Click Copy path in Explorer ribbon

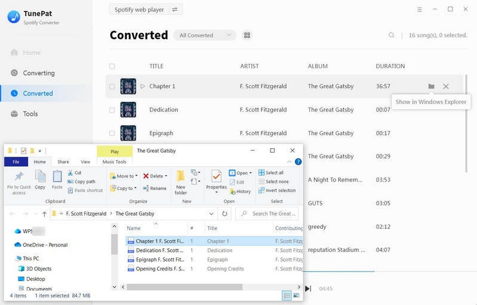(81, 182)
